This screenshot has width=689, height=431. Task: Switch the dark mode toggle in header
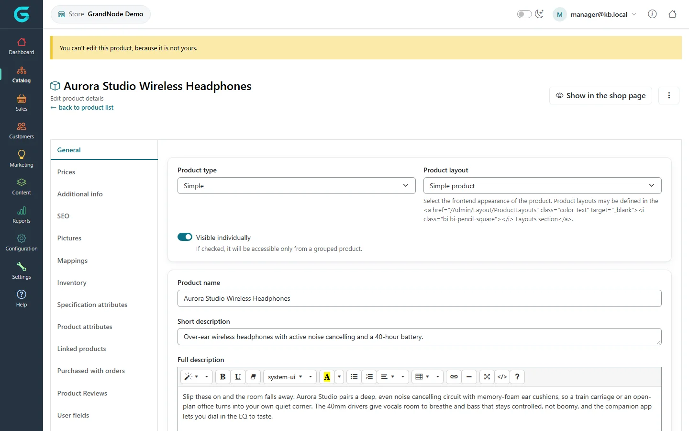(x=524, y=14)
